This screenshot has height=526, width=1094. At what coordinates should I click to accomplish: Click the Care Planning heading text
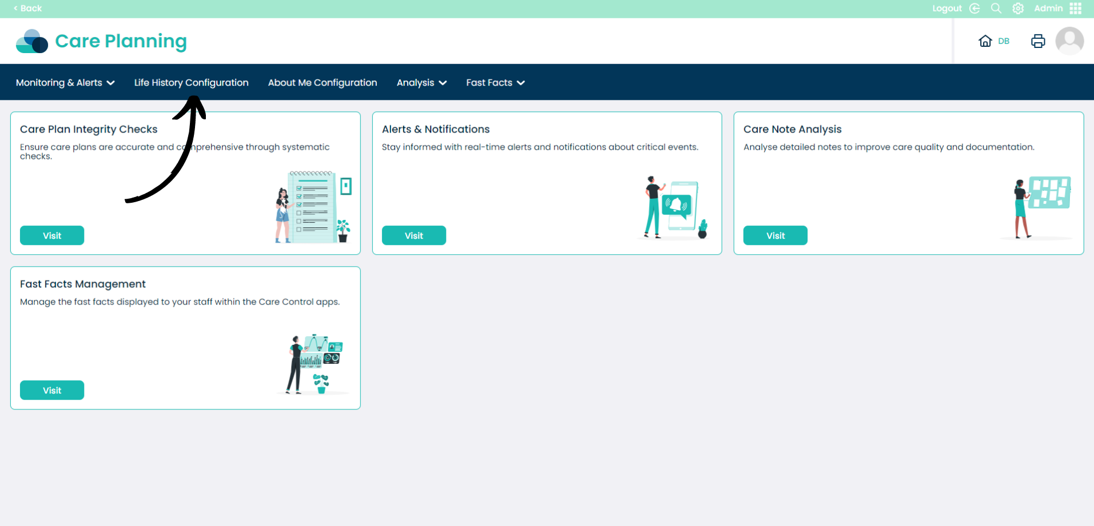121,41
